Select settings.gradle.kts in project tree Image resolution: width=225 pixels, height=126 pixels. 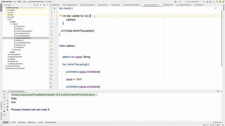(16, 64)
